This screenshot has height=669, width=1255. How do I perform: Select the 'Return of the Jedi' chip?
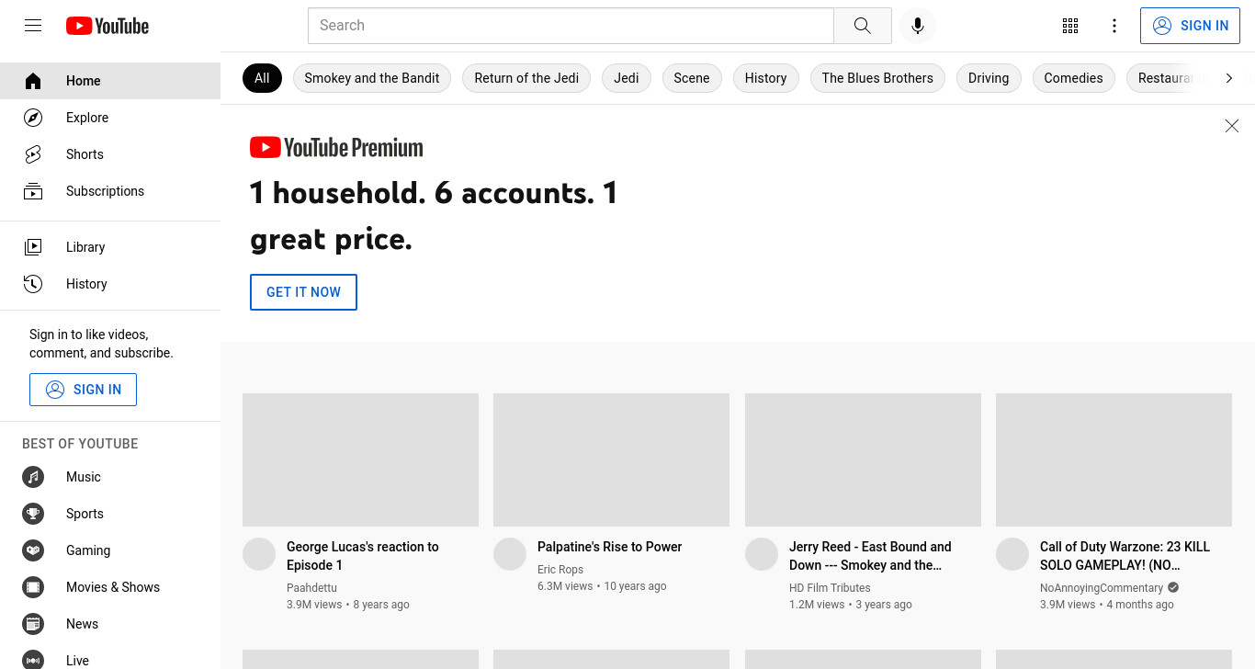[x=526, y=78]
